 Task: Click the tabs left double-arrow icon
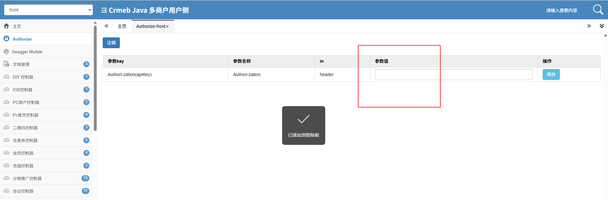(107, 26)
